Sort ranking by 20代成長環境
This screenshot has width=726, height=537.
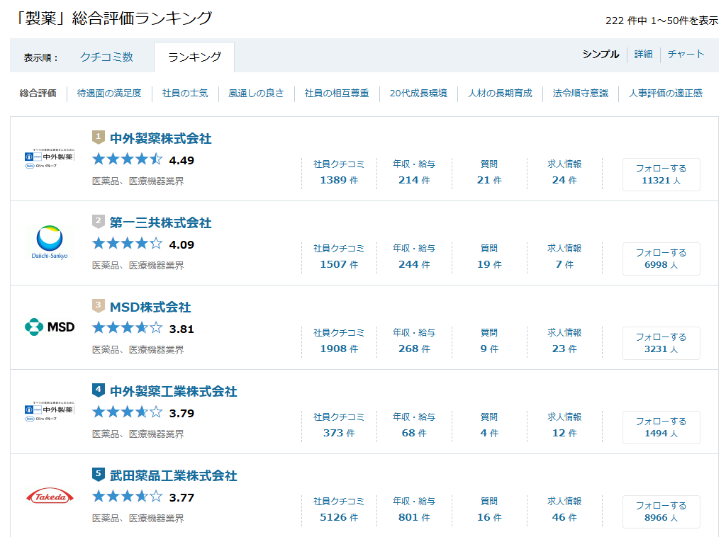(x=418, y=94)
